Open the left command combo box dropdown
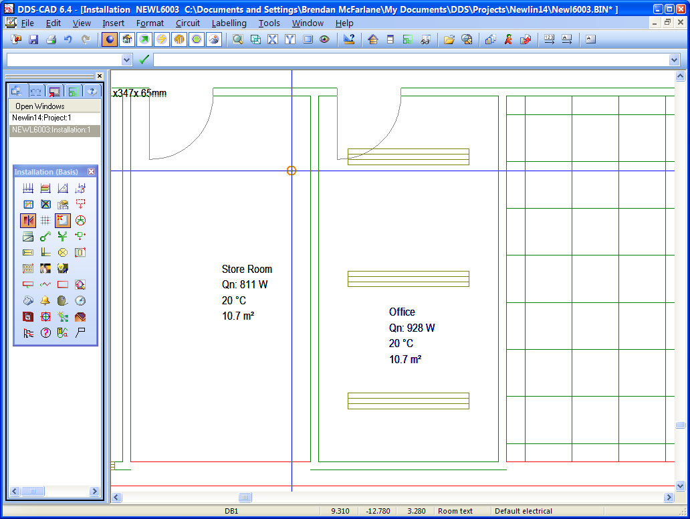Viewport: 690px width, 519px height. pyautogui.click(x=127, y=60)
